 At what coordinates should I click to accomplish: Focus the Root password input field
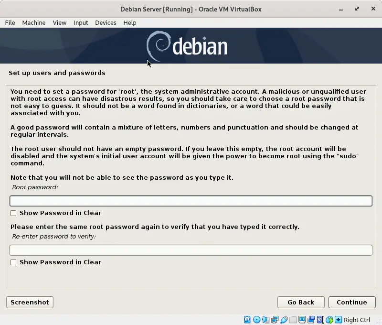(x=191, y=201)
